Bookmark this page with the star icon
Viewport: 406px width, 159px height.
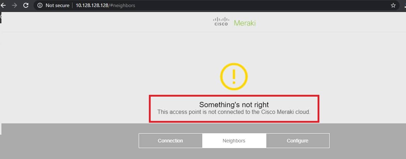tap(393, 5)
